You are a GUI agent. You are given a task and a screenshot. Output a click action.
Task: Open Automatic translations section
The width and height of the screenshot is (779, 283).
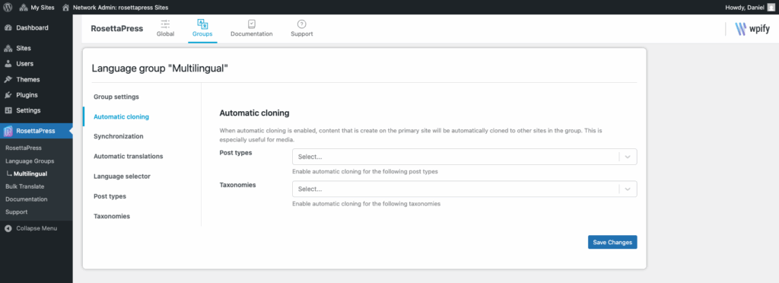[128, 156]
